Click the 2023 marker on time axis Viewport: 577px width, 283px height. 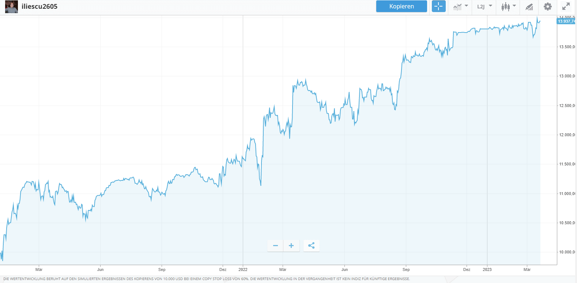click(487, 269)
